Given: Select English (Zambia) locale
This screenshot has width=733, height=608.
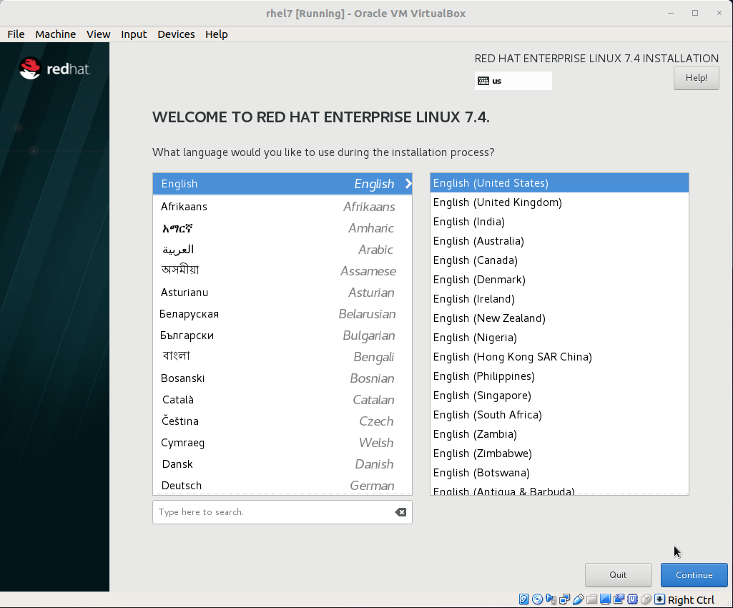Looking at the screenshot, I should point(559,434).
